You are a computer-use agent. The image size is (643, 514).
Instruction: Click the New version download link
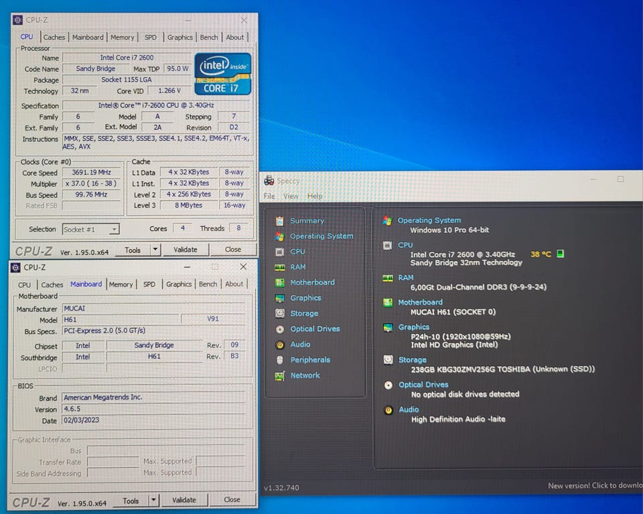[594, 486]
